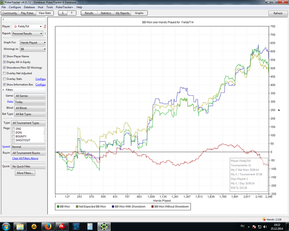This screenshot has height=231, width=289.
Task: Toggle Net Expected BB Won yellow legend marker
Action: 77,207
